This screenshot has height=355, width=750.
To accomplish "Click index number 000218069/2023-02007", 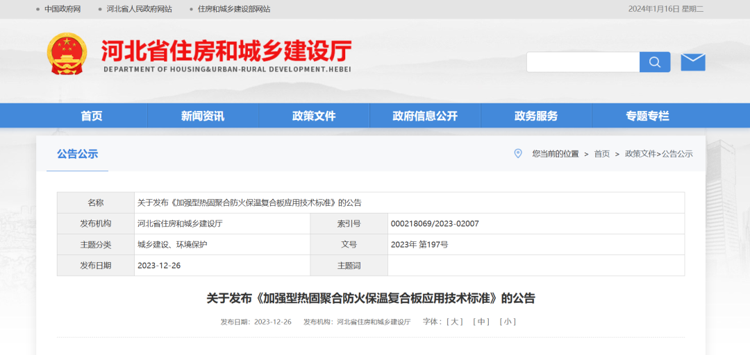I will tap(435, 223).
